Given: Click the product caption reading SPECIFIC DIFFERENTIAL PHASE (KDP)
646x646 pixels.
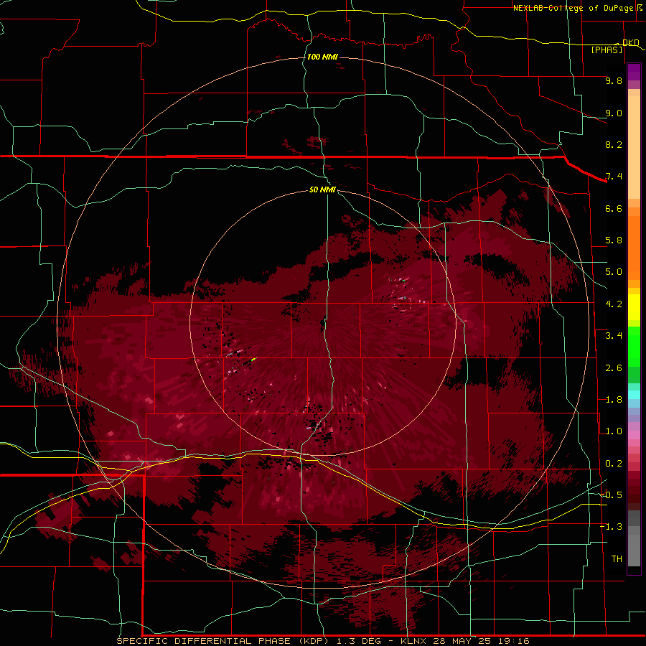Looking at the screenshot, I should tap(223, 641).
